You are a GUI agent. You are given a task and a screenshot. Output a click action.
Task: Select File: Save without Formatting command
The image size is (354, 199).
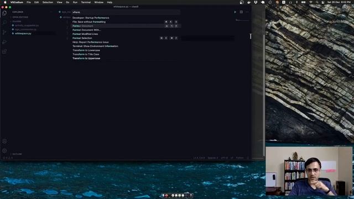click(126, 22)
